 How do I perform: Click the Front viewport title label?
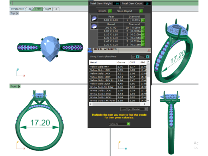[x=13, y=86]
